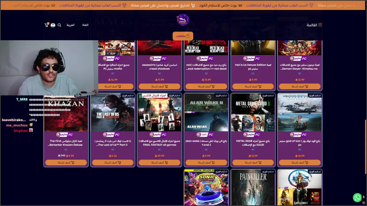Add Hell is Us Deluxe Edition to cart
The image size is (367, 206).
[x=253, y=86]
